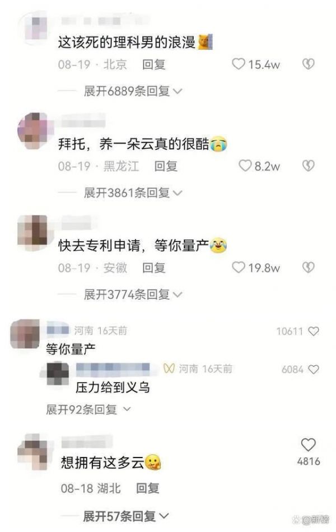
Task: Open avatar of 养一朵云 commenter
Action: [x=35, y=131]
